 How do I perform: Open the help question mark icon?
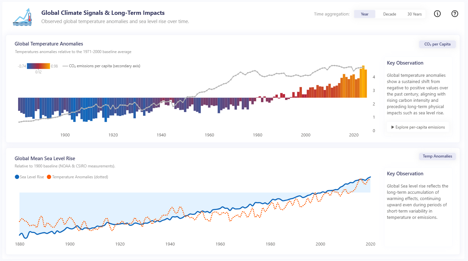pyautogui.click(x=455, y=14)
